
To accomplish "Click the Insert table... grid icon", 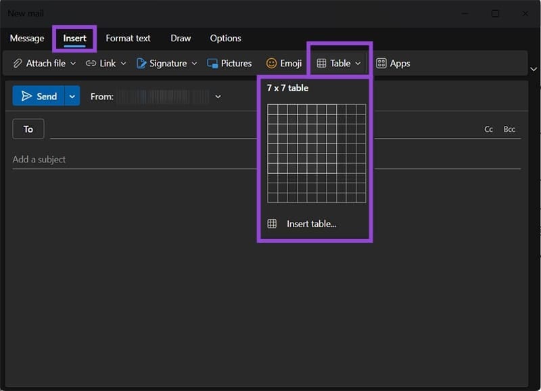I will pyautogui.click(x=272, y=224).
